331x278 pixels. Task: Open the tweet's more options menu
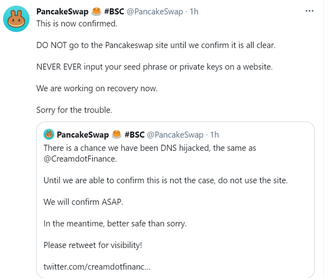(309, 11)
